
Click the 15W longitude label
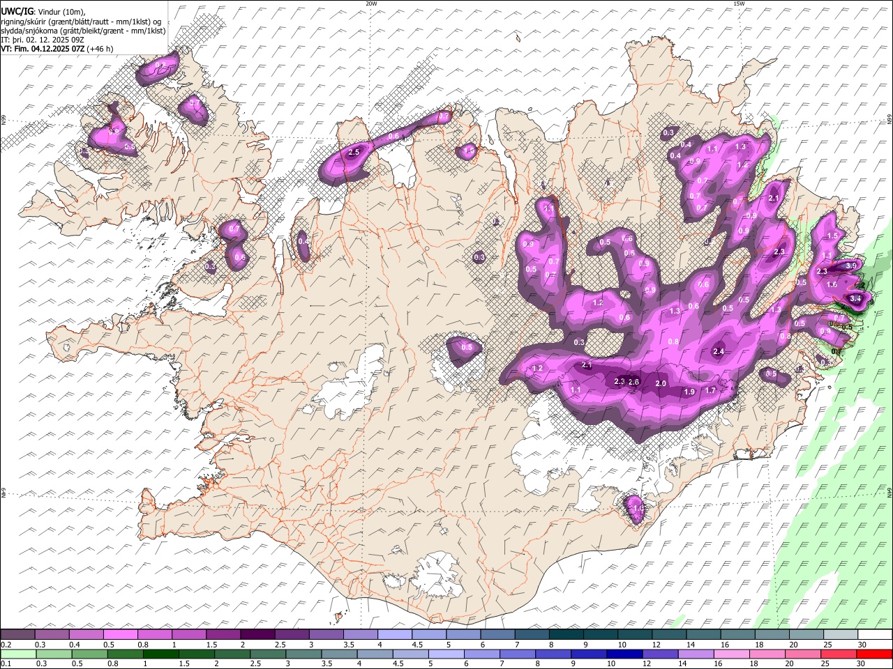(x=739, y=3)
